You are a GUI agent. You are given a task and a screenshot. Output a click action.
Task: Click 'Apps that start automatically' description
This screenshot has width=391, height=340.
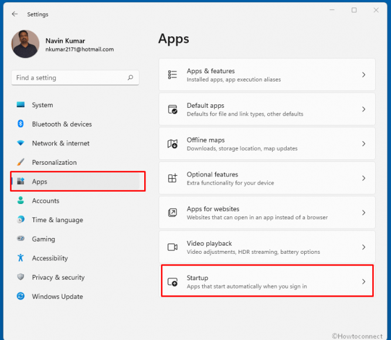coord(247,287)
